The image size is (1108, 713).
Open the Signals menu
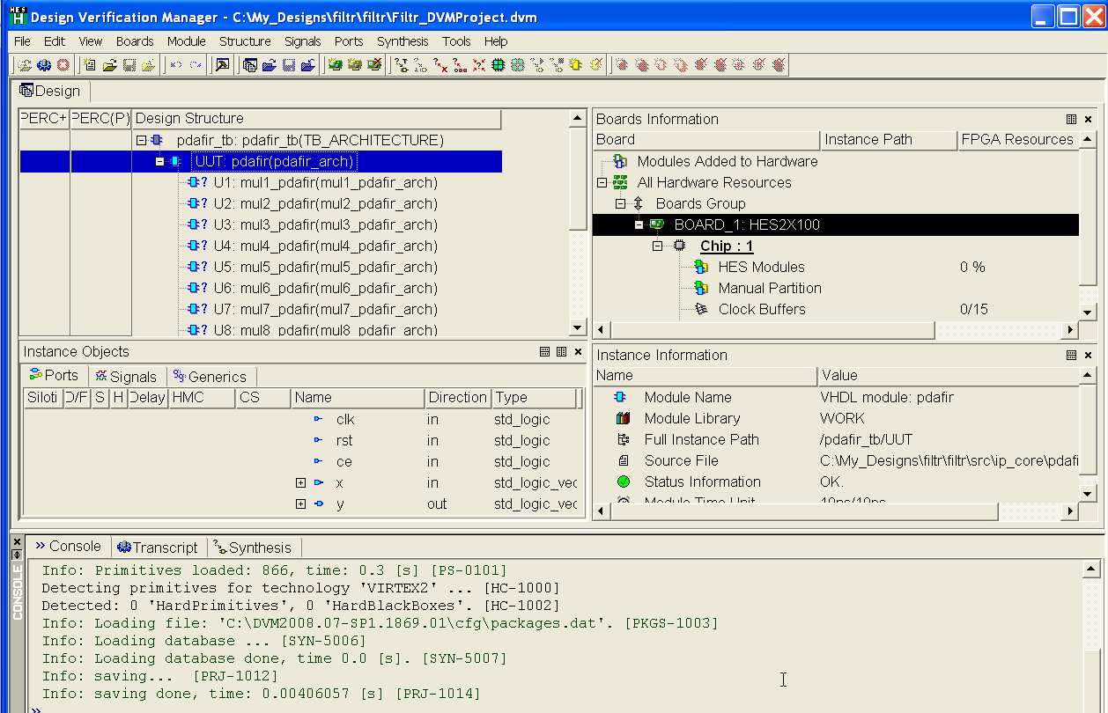click(x=303, y=41)
